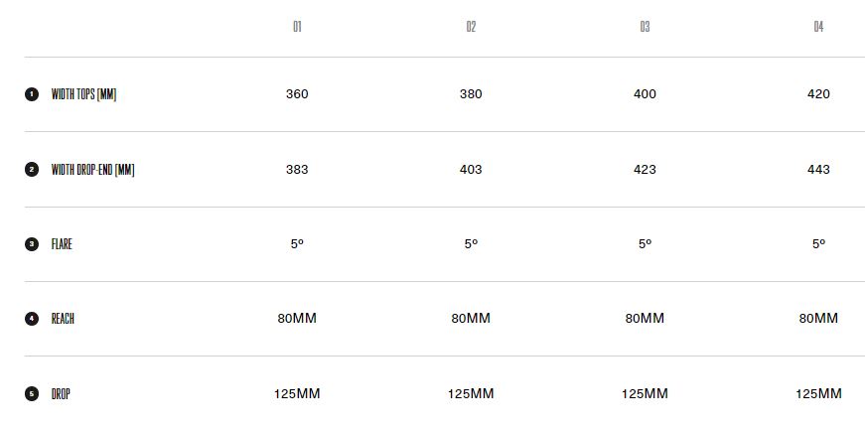Click the 125MM drop value under 04
Screen dimensions: 865x429
coord(818,394)
